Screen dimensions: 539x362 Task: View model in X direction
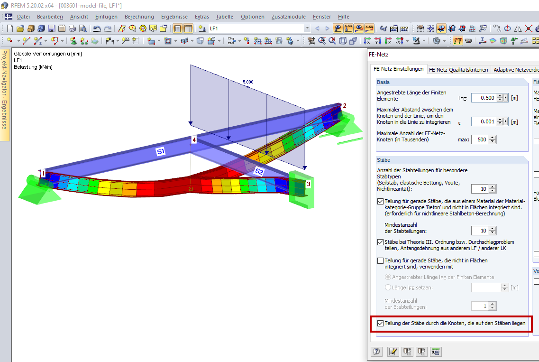click(x=367, y=41)
